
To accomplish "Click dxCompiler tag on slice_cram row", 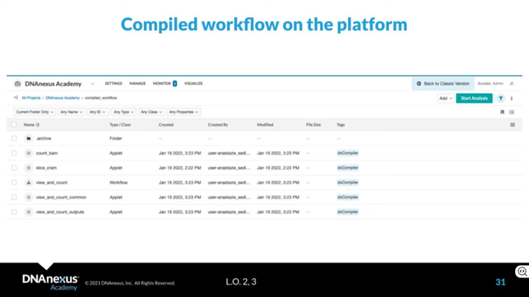I will tap(347, 168).
